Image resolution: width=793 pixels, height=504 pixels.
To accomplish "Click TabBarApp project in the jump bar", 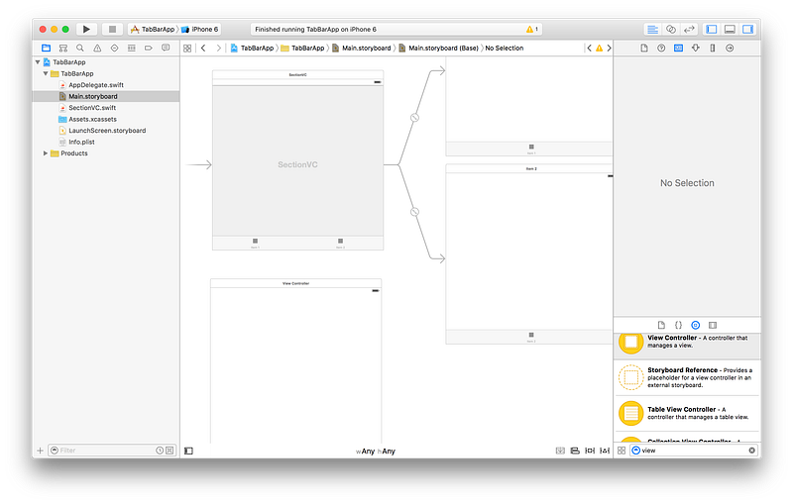I will click(252, 48).
